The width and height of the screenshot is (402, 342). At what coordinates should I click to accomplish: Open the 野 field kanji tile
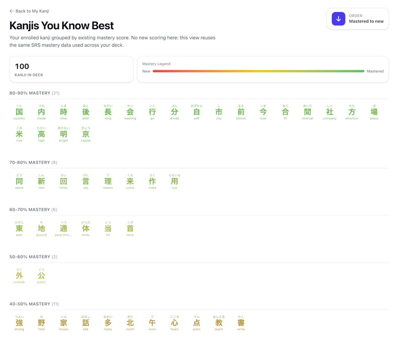[41, 323]
